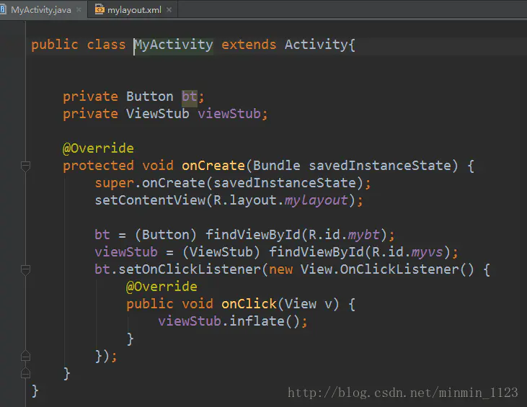Click the Java file icon on MyActivity tab
This screenshot has width=527, height=407.
[3, 9]
